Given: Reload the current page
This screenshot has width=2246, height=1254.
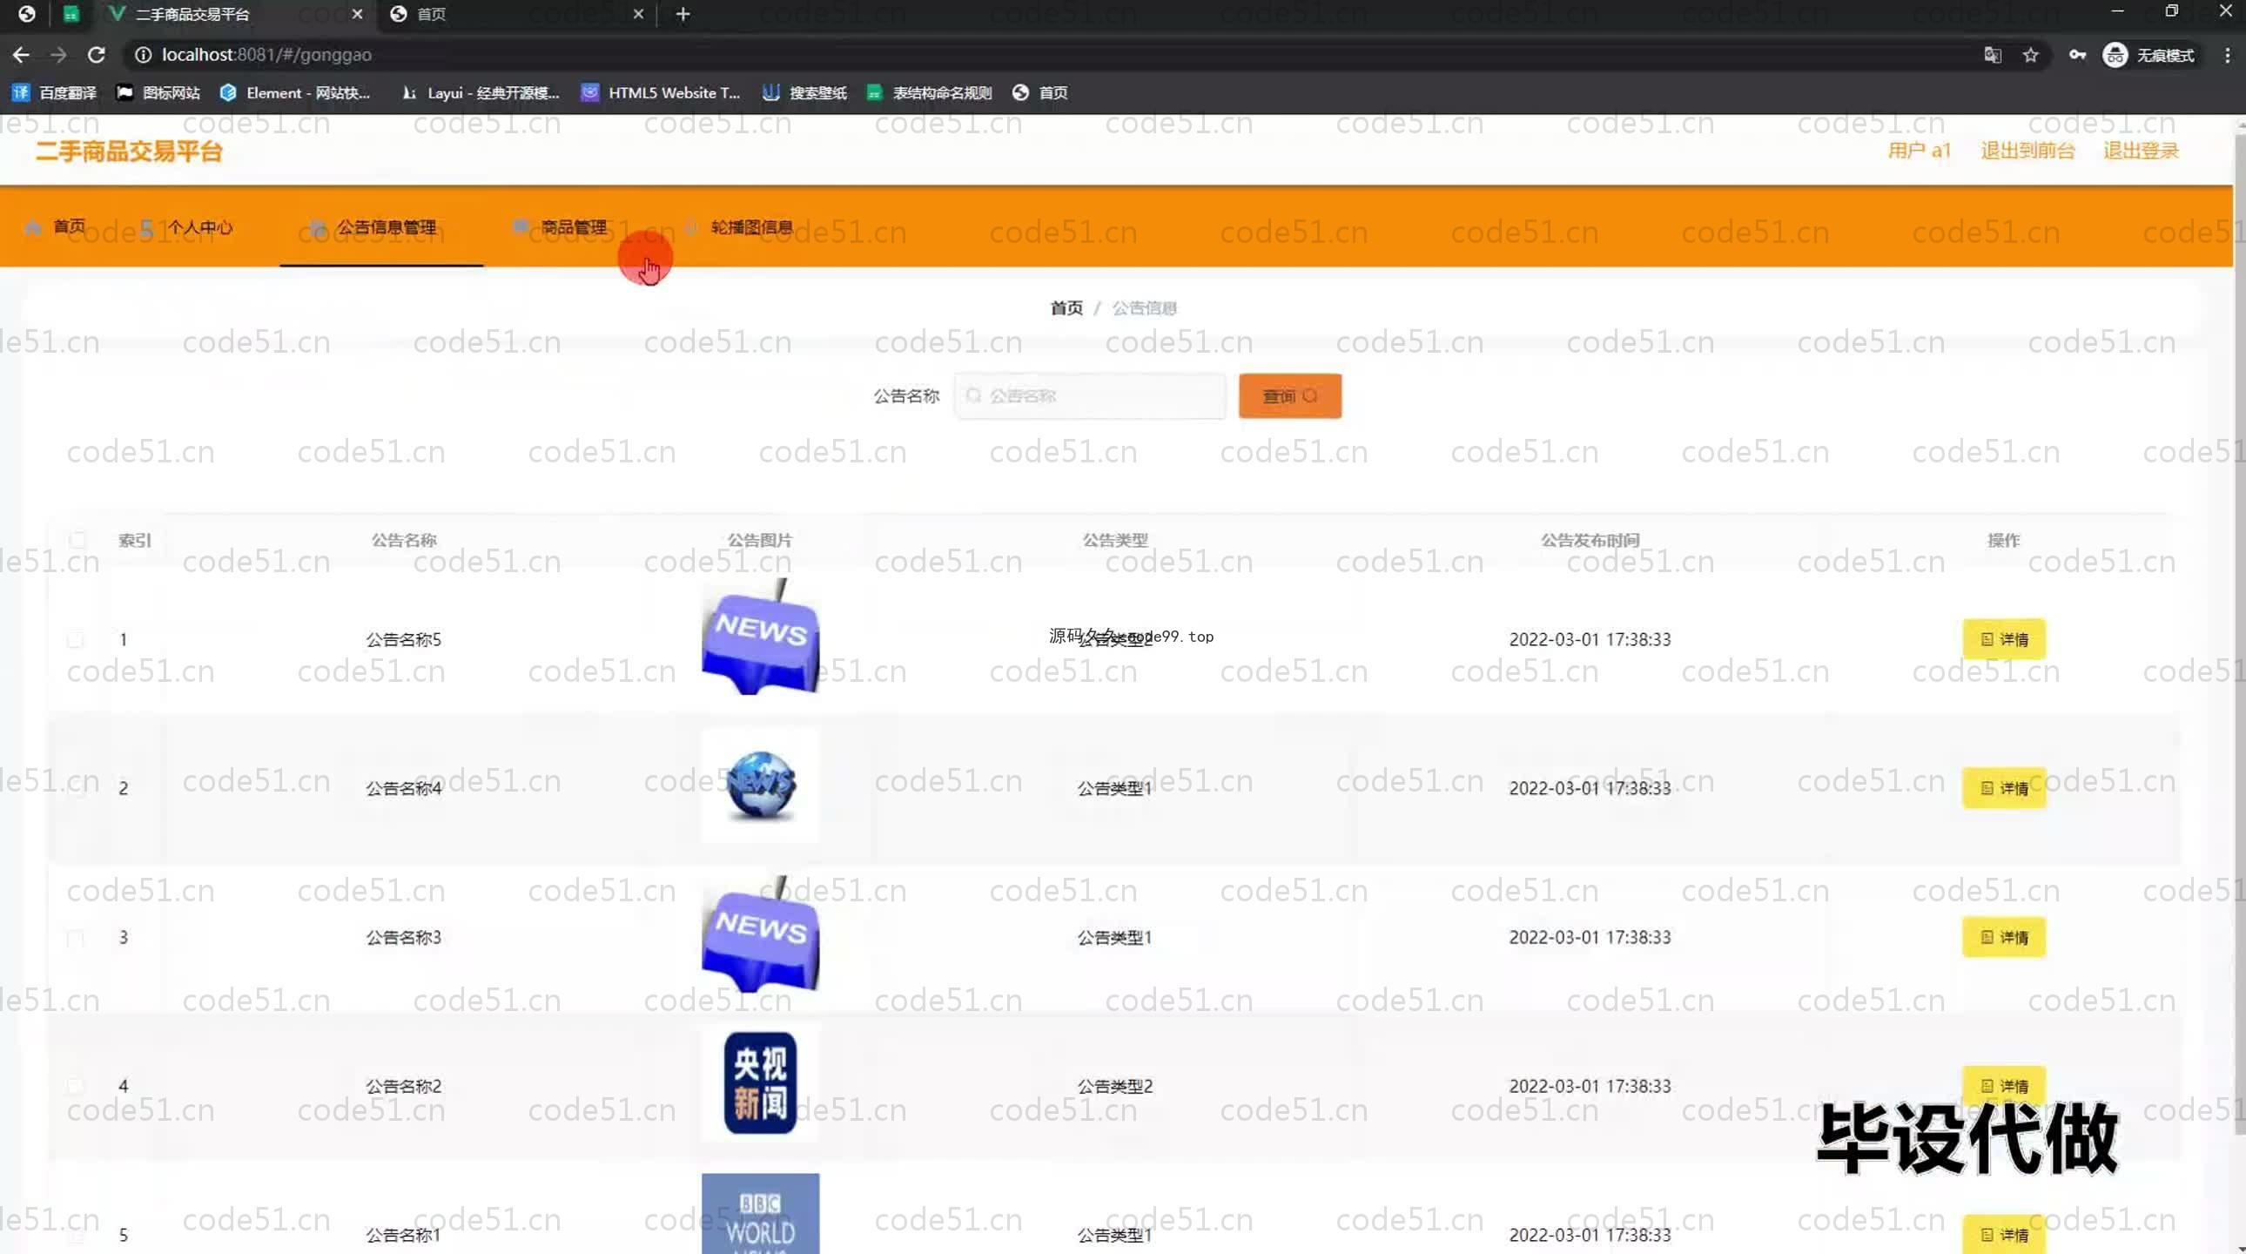Looking at the screenshot, I should point(97,55).
